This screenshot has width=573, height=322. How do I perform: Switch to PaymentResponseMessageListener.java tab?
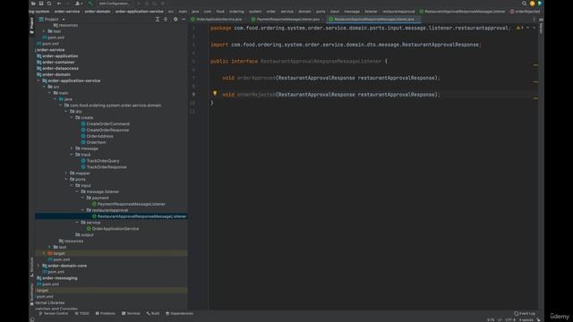click(286, 19)
